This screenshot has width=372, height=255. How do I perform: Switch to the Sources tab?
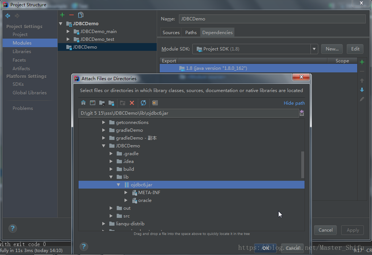[171, 33]
